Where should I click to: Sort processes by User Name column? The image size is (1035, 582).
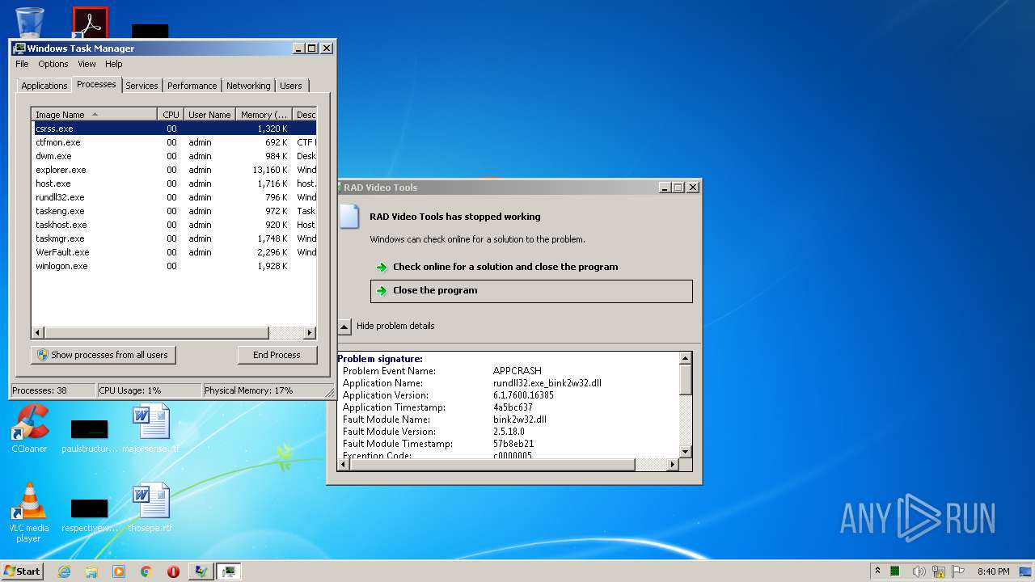(209, 115)
